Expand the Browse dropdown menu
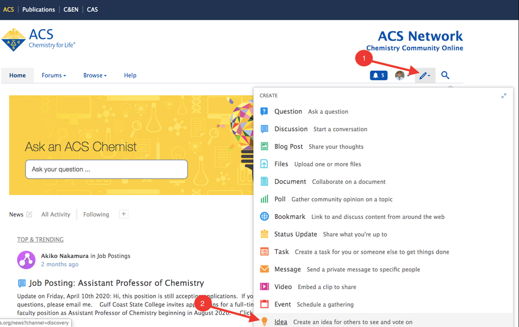 click(95, 75)
